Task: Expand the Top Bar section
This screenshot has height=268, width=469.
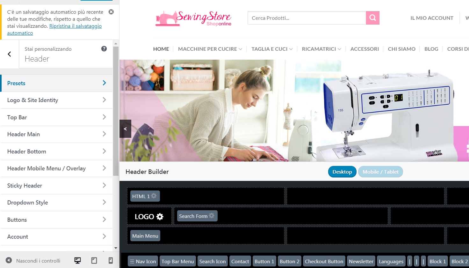Action: click(56, 117)
